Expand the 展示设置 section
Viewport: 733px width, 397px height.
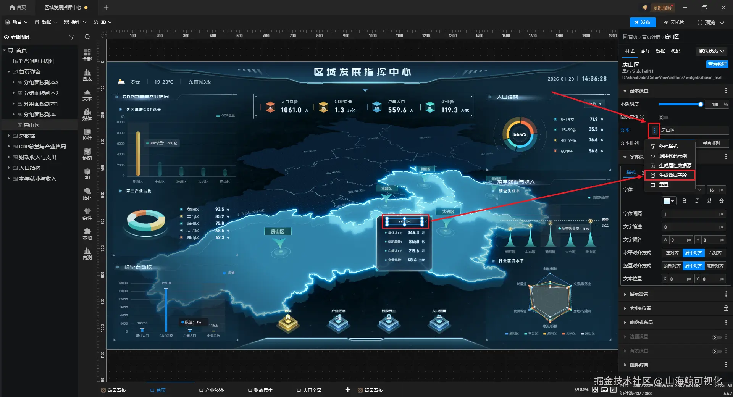pos(625,294)
